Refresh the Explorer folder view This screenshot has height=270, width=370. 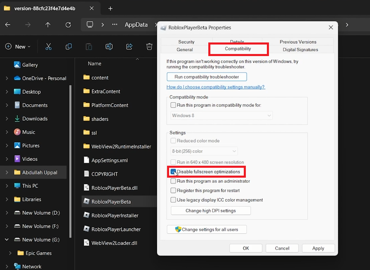68,25
